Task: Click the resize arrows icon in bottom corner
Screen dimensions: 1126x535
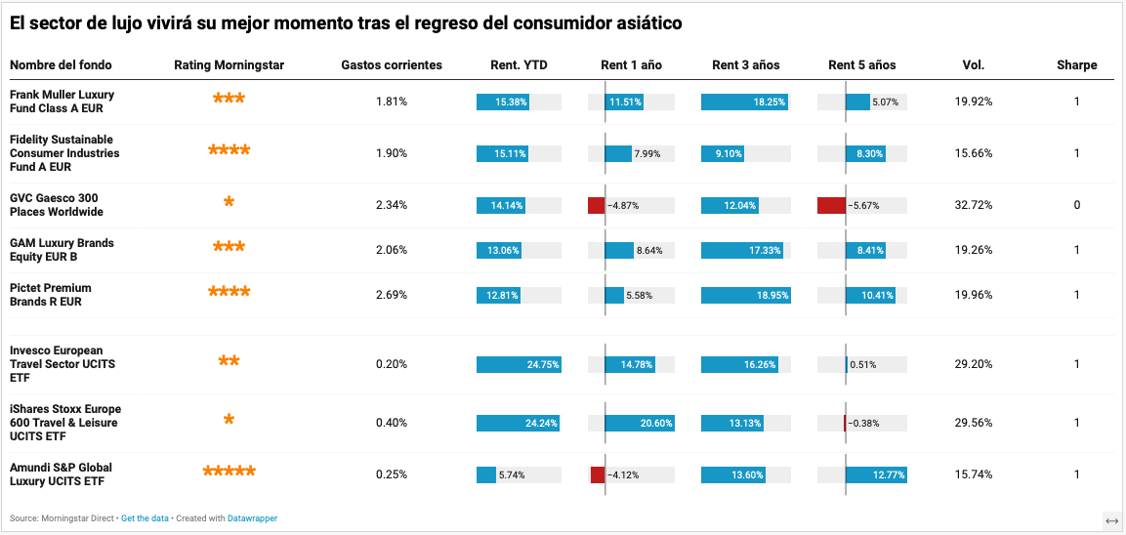Action: tap(1111, 520)
